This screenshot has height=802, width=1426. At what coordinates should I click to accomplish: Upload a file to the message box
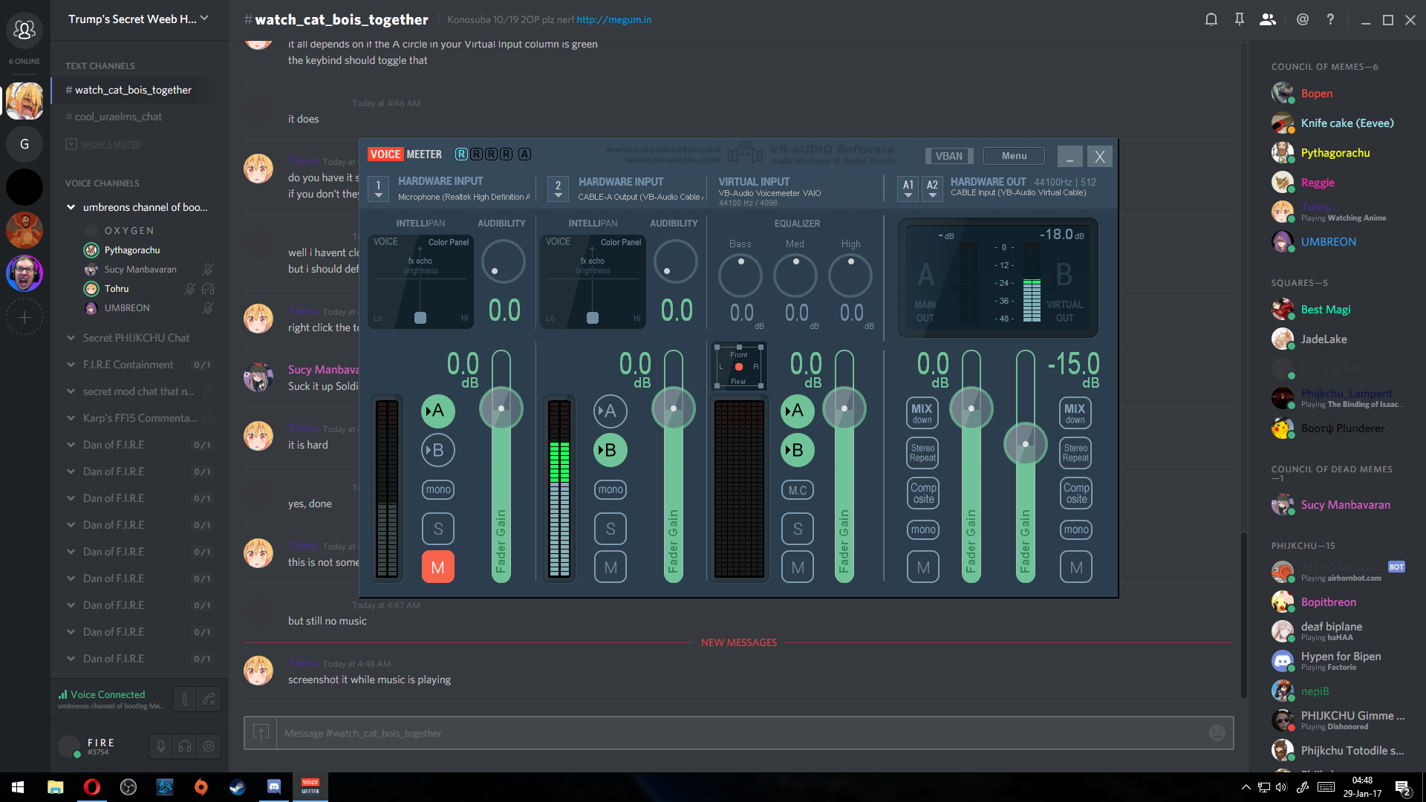tap(261, 733)
